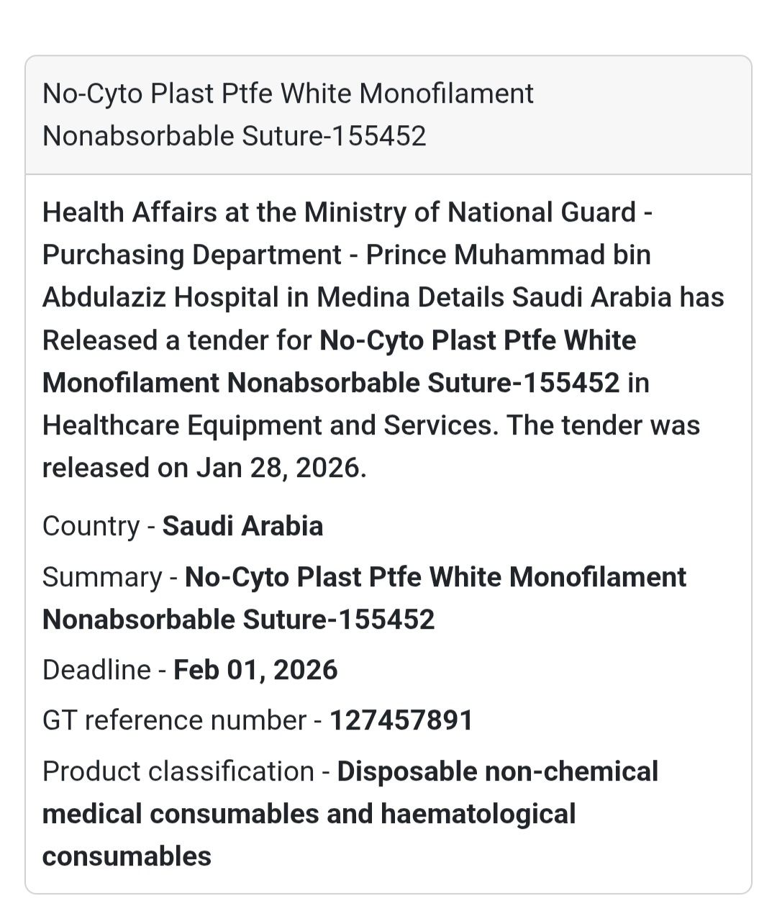Click the 'GT reference number' label

coord(174,720)
